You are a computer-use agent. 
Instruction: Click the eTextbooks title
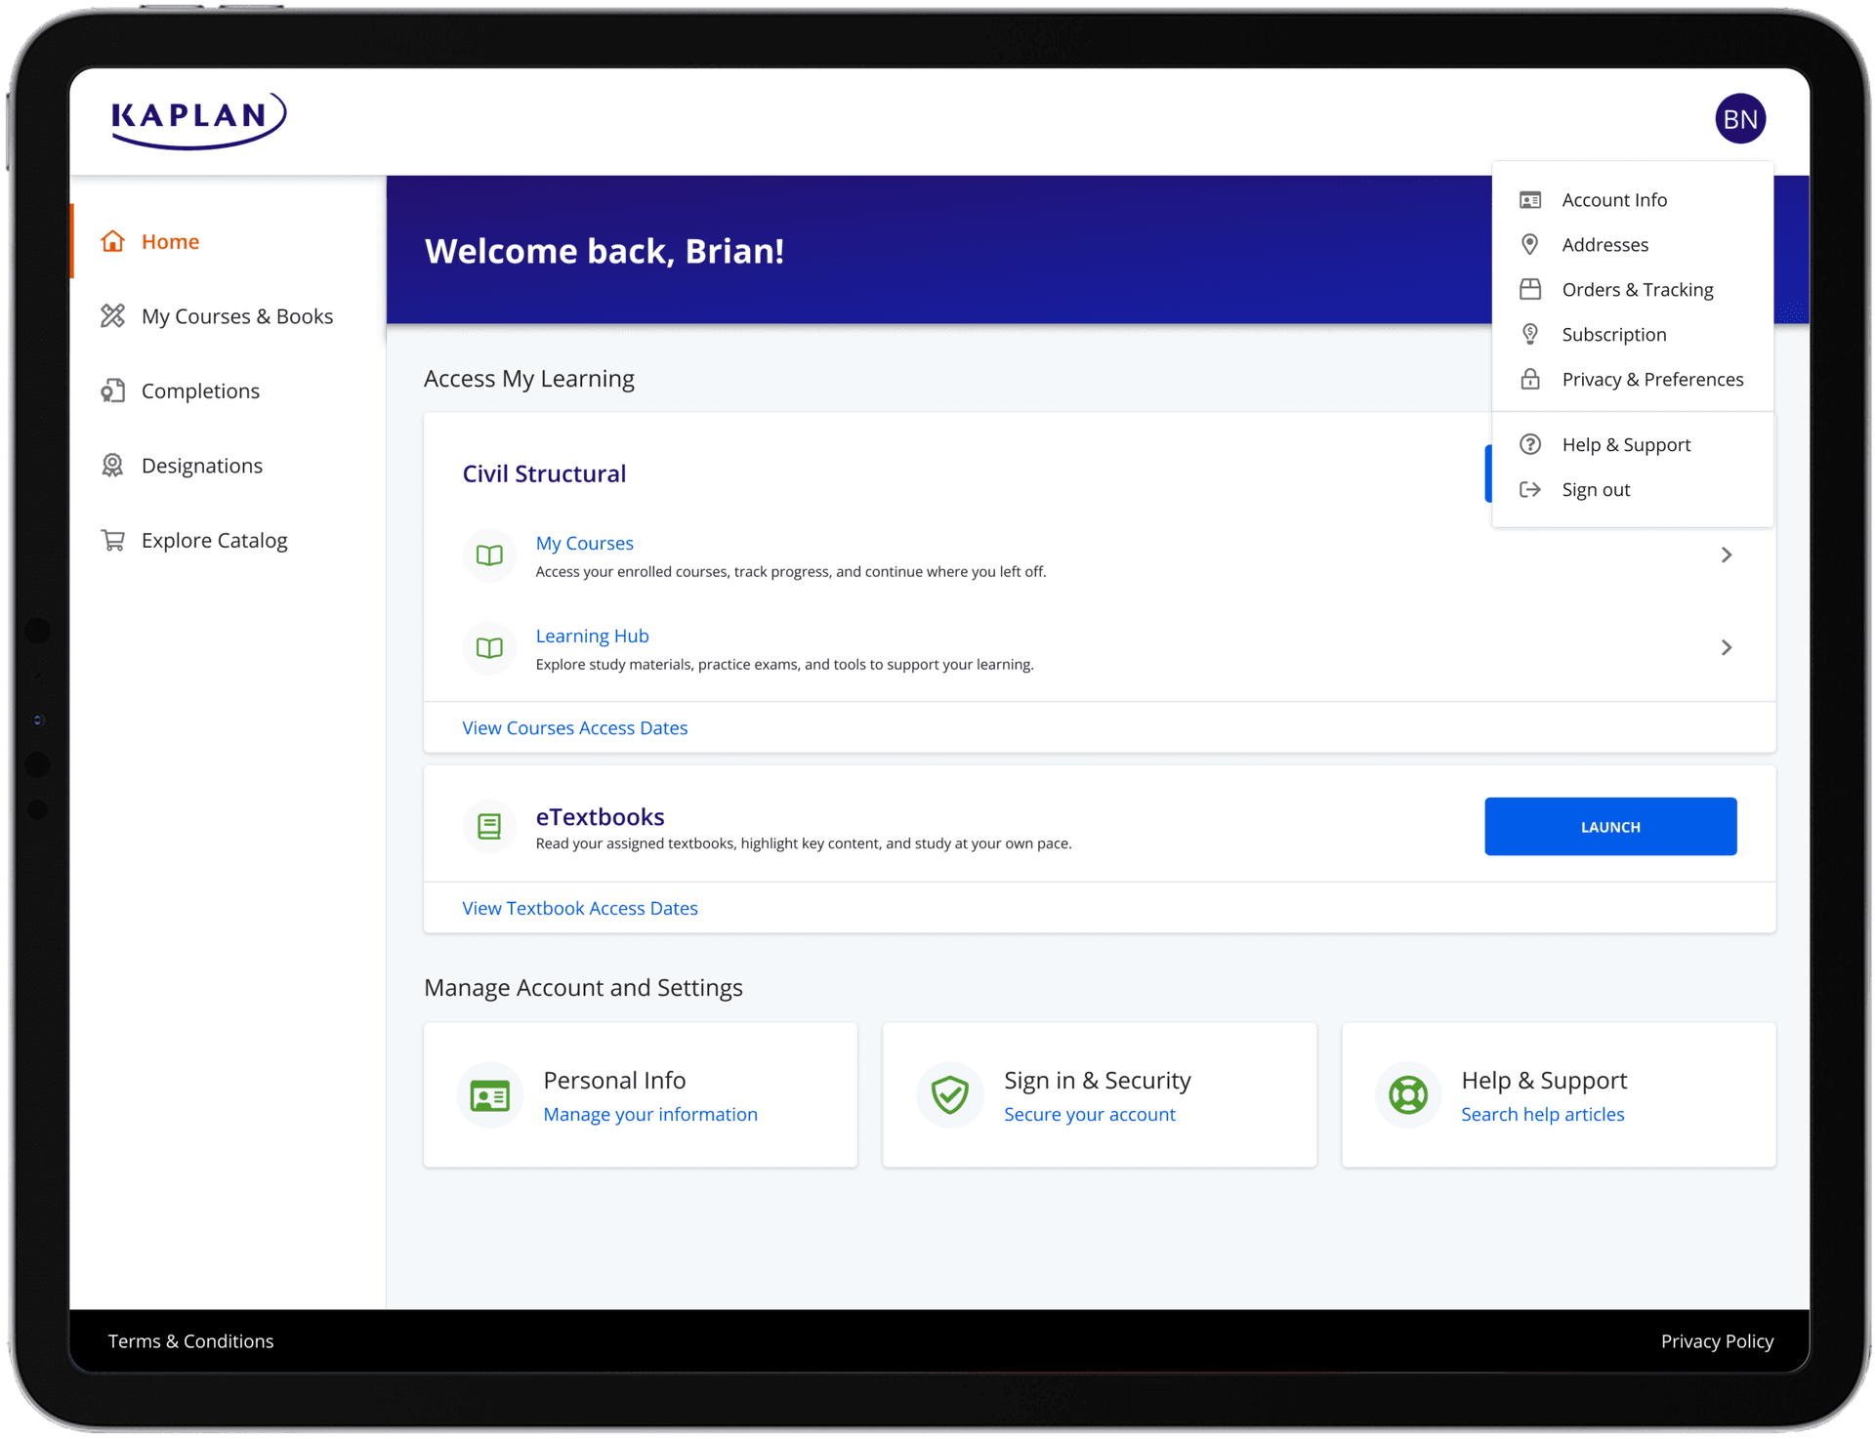600,816
